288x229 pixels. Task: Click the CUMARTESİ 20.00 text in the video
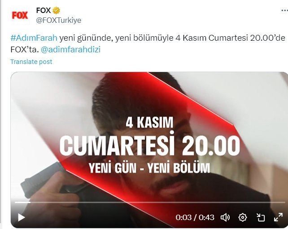click(x=150, y=145)
